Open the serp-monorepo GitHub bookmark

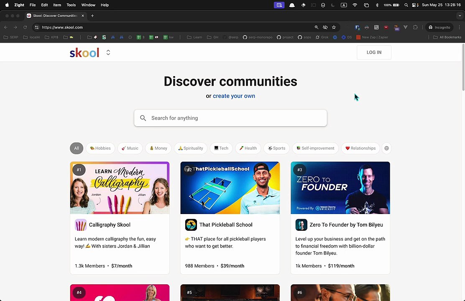[x=258, y=37]
